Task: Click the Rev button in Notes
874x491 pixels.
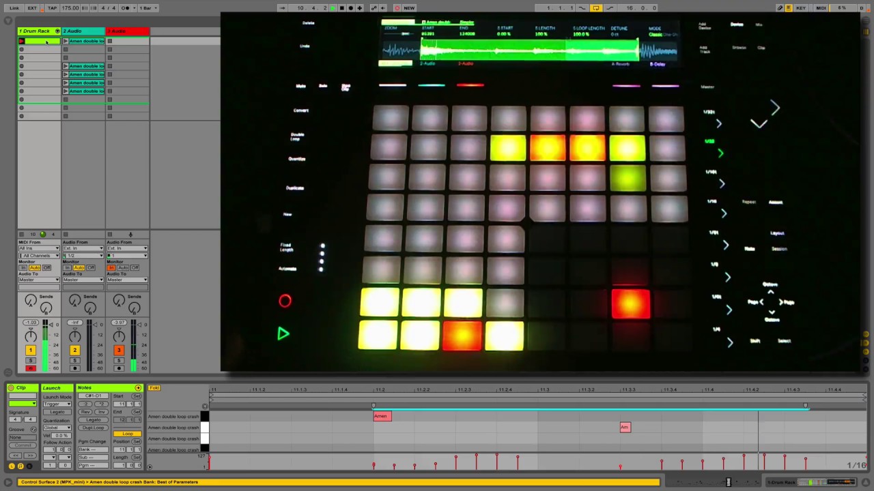Action: (x=85, y=412)
